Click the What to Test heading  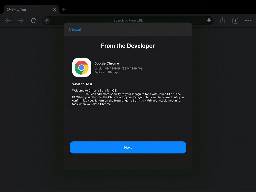coord(82,84)
